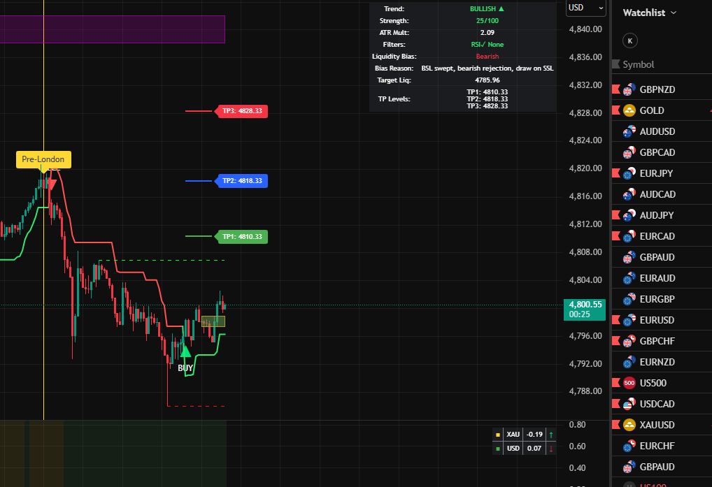Click the TP1: 4810.33 label
The width and height of the screenshot is (712, 487).
point(242,237)
